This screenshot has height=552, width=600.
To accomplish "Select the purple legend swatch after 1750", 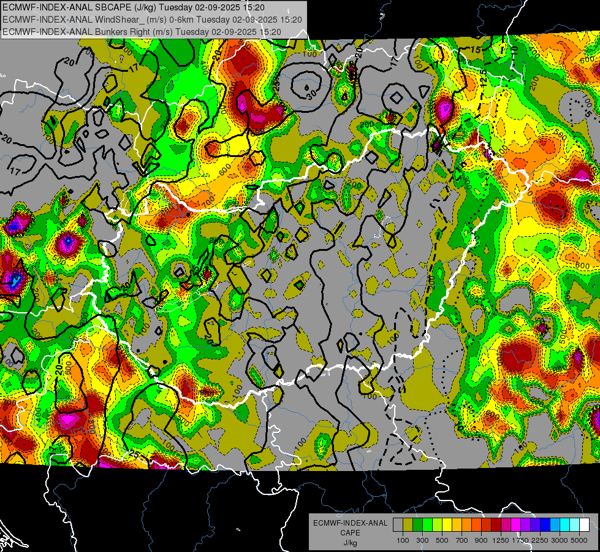I will [525, 525].
